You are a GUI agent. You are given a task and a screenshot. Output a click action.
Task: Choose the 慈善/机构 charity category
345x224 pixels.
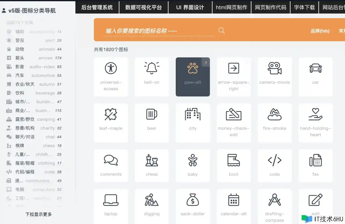(34, 128)
